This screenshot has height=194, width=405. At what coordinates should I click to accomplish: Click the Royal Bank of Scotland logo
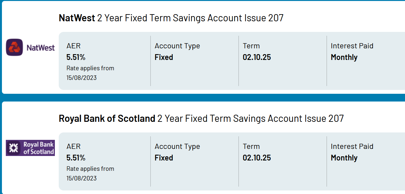coord(30,148)
